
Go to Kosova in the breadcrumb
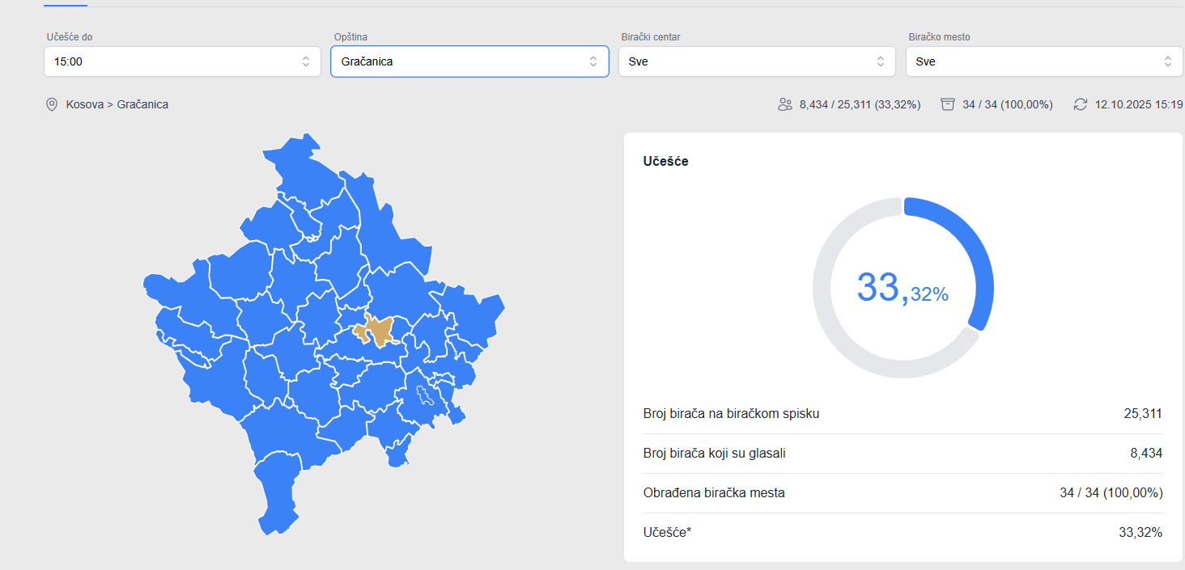pyautogui.click(x=84, y=104)
